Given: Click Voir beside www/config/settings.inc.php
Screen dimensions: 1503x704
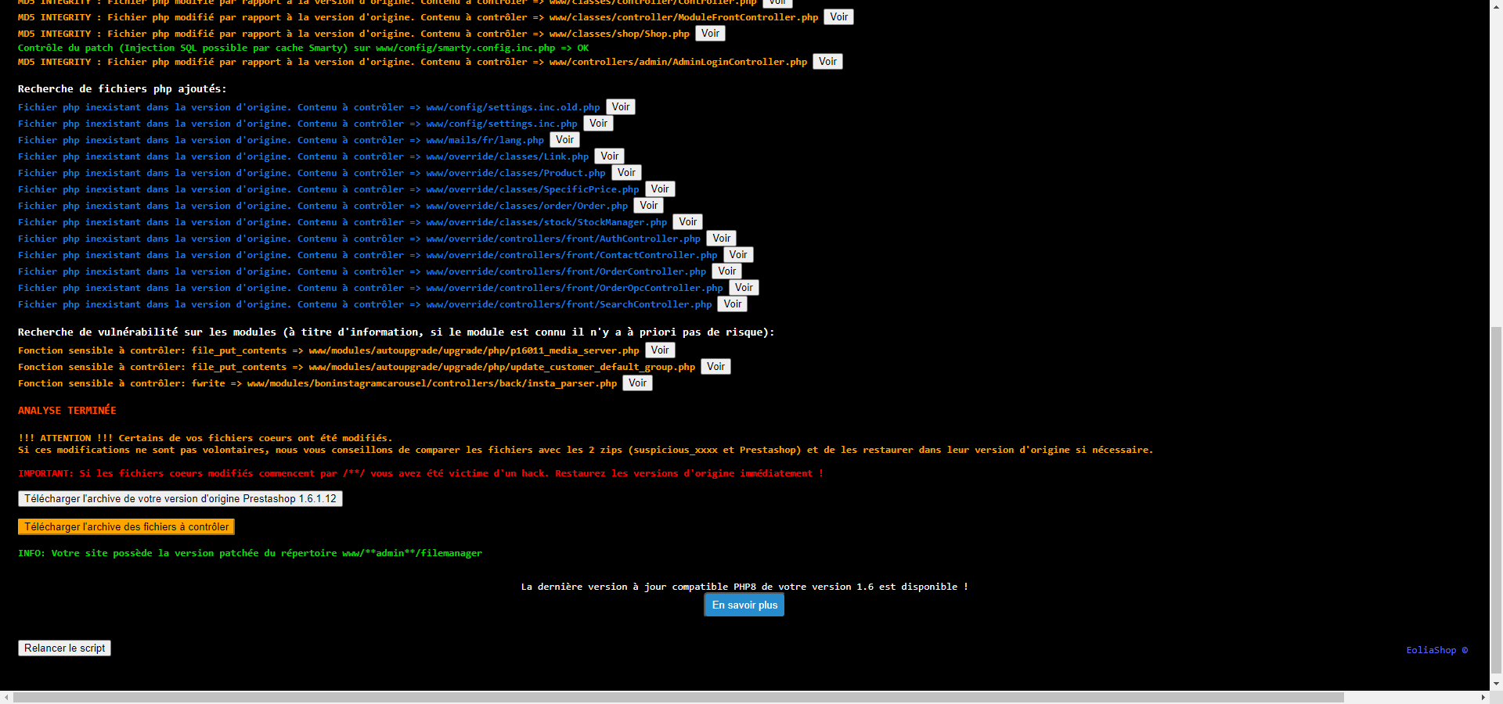Looking at the screenshot, I should (598, 124).
